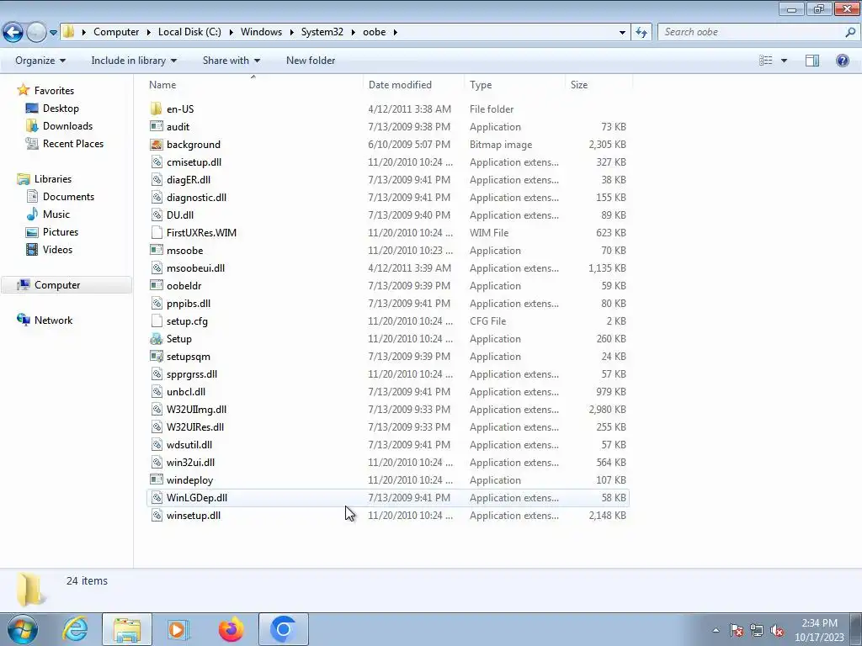This screenshot has width=862, height=646.
Task: Select Computer in the breadcrumb path
Action: (x=116, y=32)
